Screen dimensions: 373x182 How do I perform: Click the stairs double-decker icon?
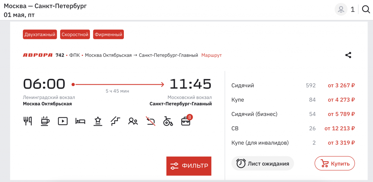click(x=115, y=121)
